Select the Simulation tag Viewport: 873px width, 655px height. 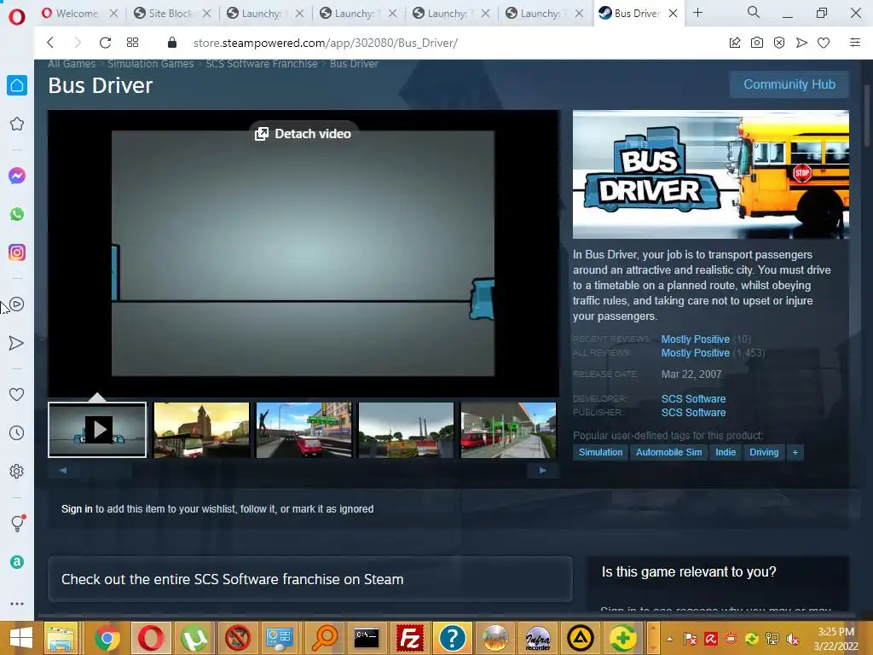(x=600, y=452)
